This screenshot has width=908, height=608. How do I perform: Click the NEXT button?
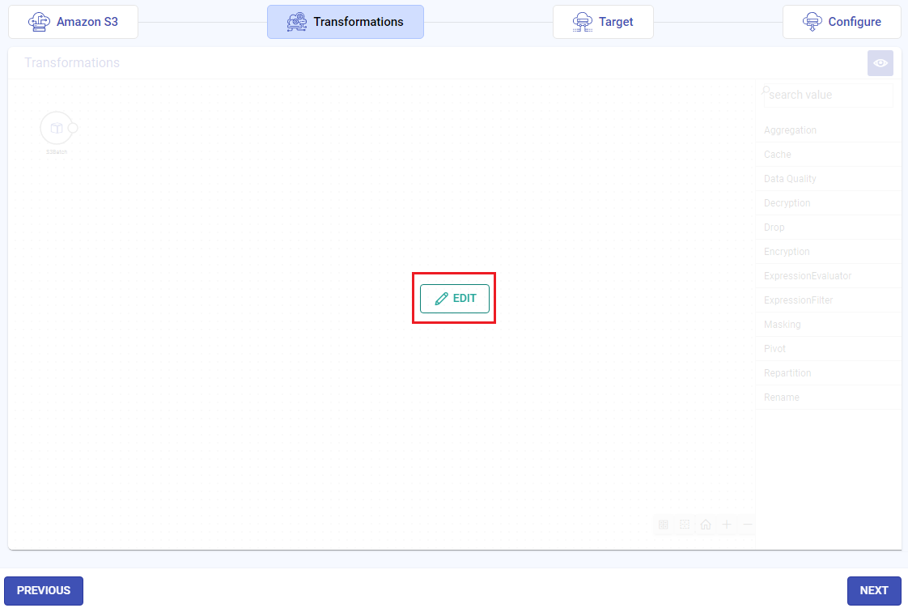[873, 590]
